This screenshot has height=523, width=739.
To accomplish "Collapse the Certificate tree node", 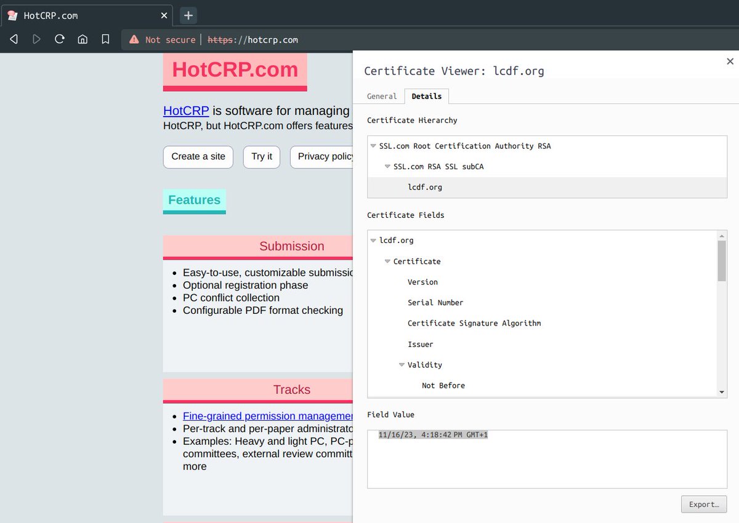I will [387, 261].
